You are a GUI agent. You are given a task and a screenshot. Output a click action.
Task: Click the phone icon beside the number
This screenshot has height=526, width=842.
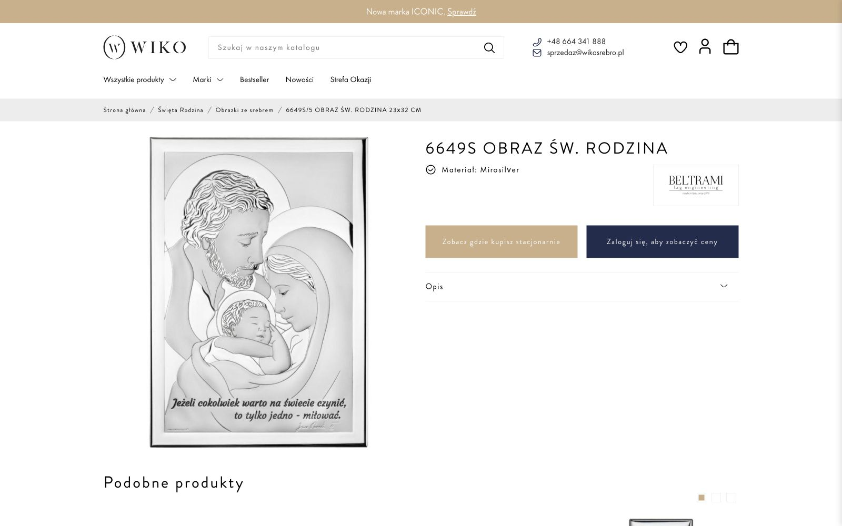(x=537, y=42)
